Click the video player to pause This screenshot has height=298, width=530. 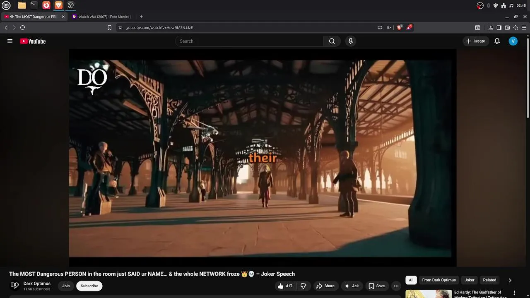click(263, 158)
